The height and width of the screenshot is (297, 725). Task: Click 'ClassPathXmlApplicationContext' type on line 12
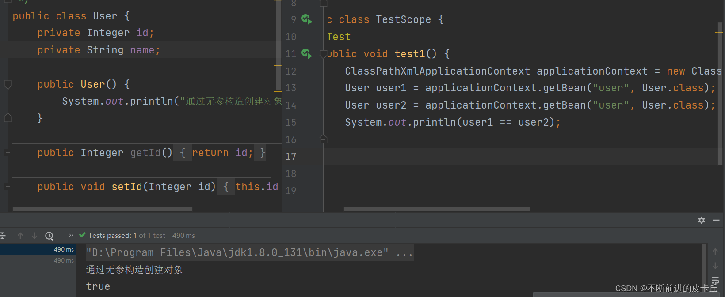click(x=437, y=71)
